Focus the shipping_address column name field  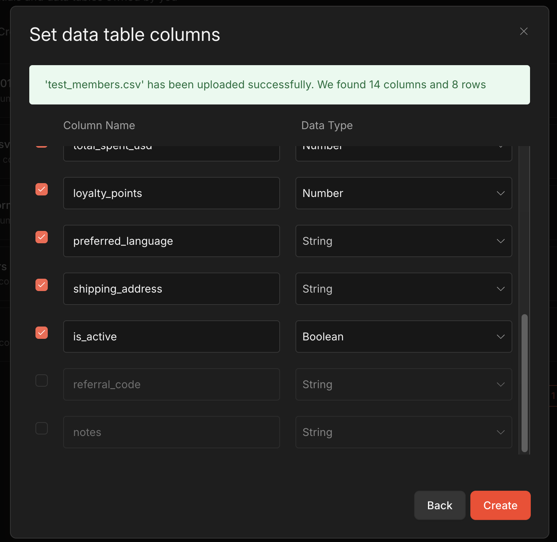click(x=171, y=289)
